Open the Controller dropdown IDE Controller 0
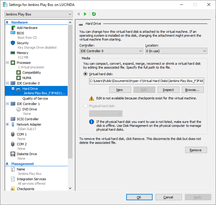The width and height of the screenshot is (216, 205). 111,51
